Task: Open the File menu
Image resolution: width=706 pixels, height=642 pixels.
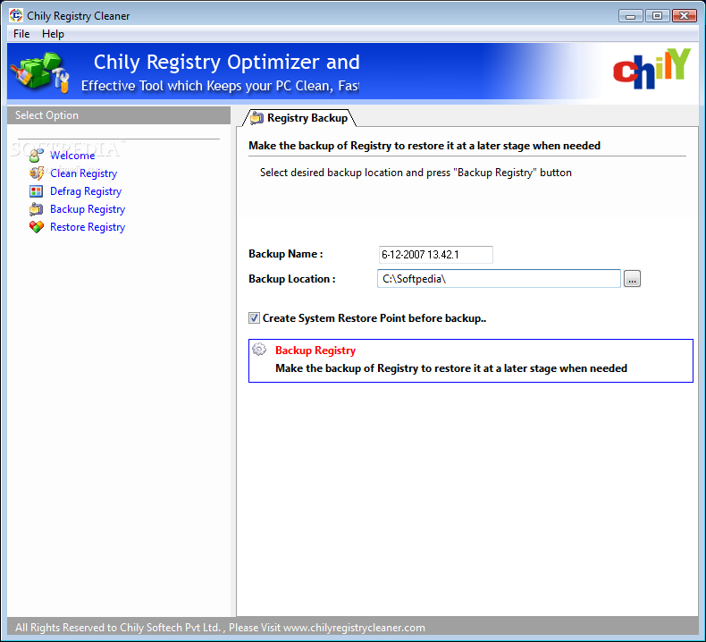Action: [x=21, y=34]
